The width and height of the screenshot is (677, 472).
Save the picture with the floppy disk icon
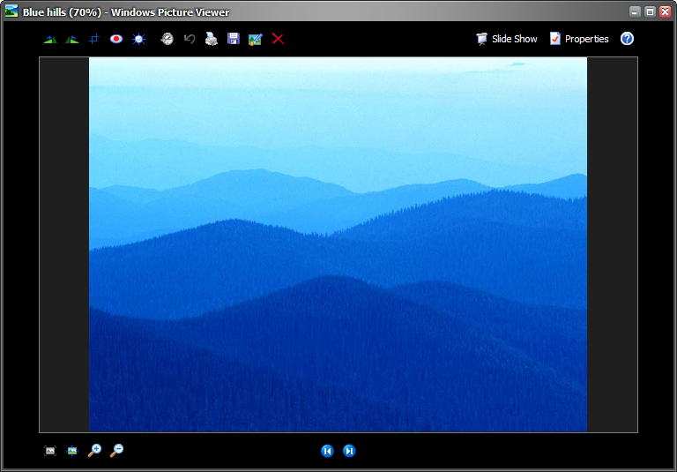coord(233,40)
